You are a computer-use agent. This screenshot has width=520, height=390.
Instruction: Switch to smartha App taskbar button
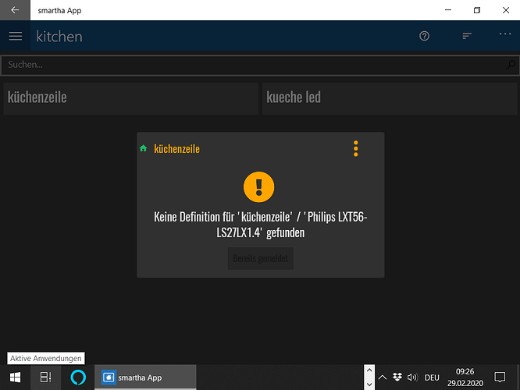point(145,377)
